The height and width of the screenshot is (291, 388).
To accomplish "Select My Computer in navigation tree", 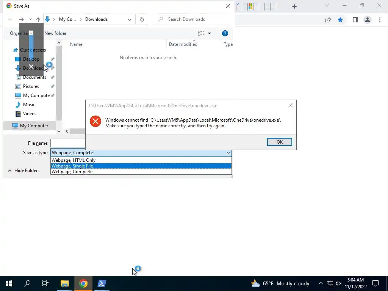I will pyautogui.click(x=34, y=126).
